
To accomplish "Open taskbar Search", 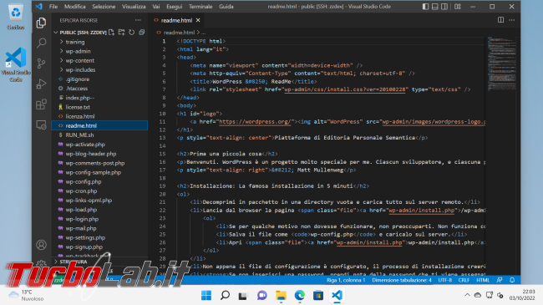I will pyautogui.click(x=225, y=295).
